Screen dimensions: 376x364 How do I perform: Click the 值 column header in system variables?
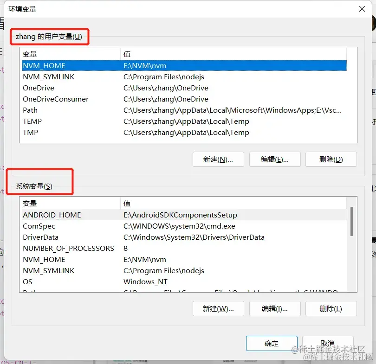tap(233, 204)
